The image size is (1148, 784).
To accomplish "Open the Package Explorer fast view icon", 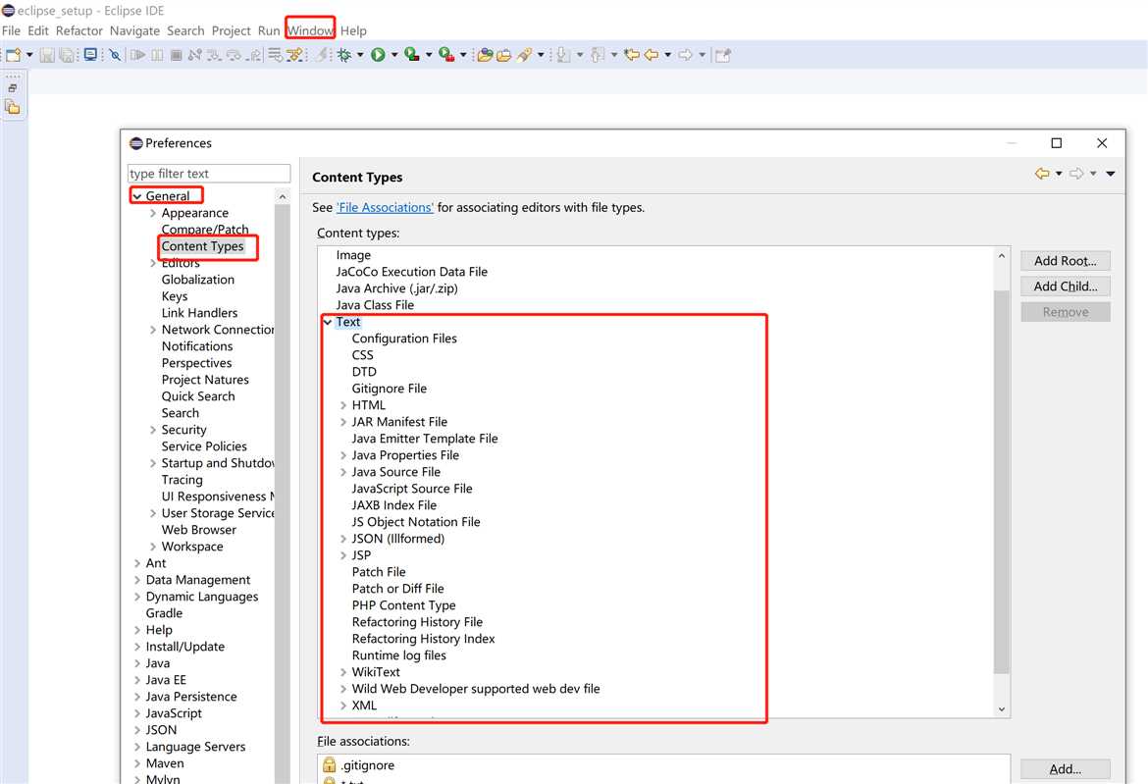I will click(x=13, y=107).
